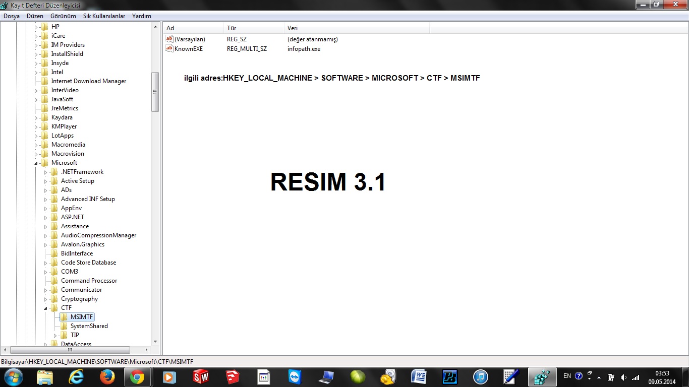
Task: Open the Düzen menu
Action: [35, 16]
